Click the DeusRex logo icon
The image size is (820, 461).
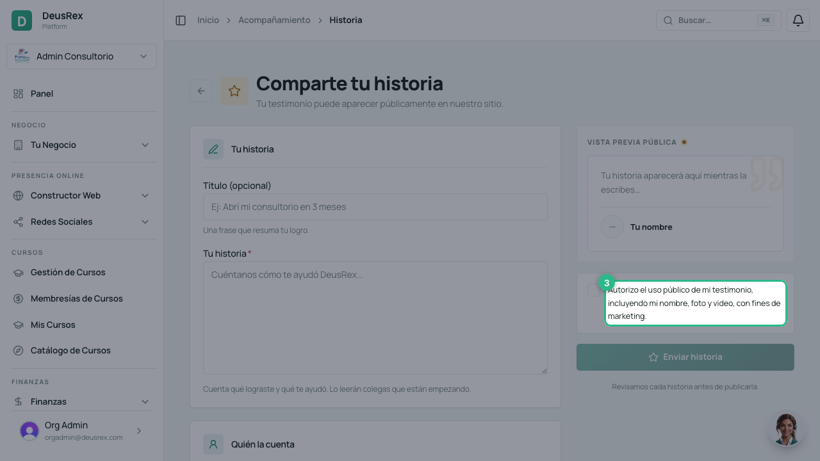pyautogui.click(x=22, y=20)
